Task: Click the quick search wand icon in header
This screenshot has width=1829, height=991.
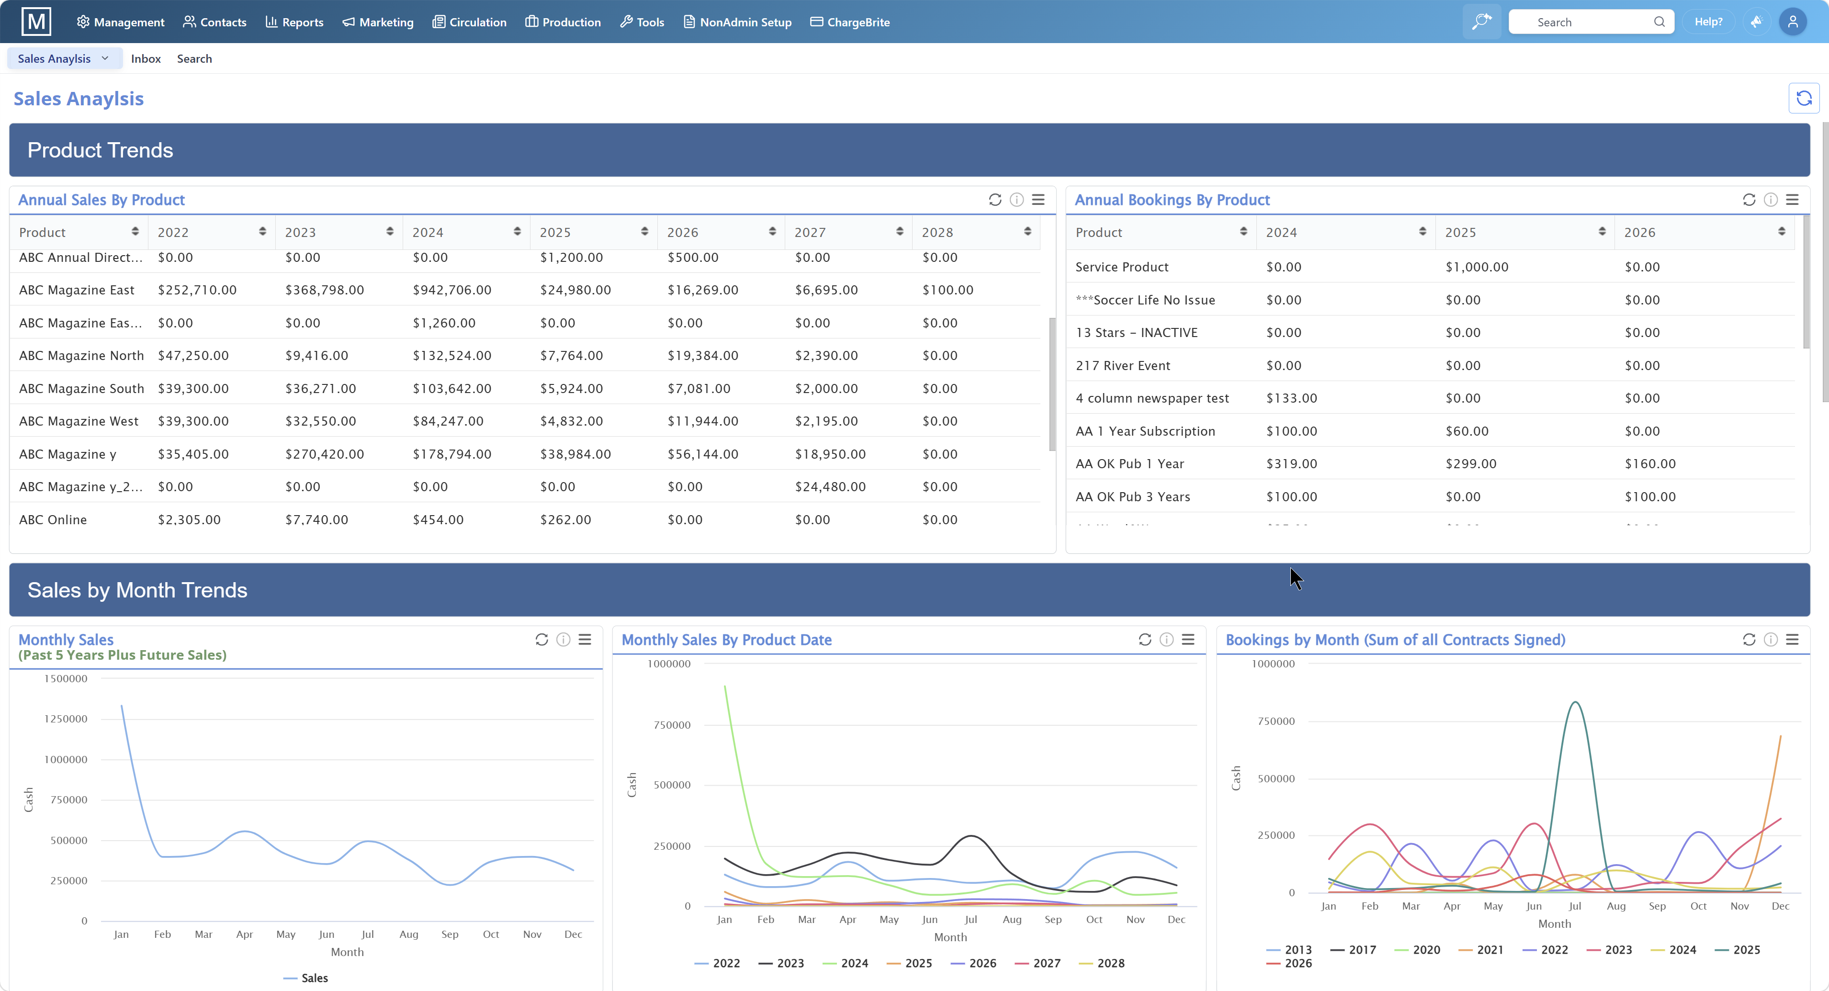Action: point(1482,21)
